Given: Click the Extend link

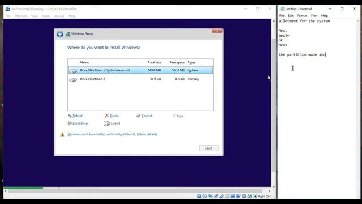Looking at the screenshot, I should click(x=115, y=124).
